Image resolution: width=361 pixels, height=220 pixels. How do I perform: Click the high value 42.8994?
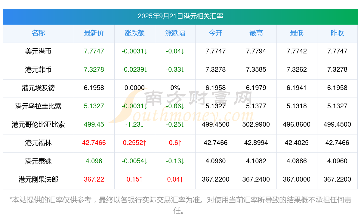coord(256,143)
